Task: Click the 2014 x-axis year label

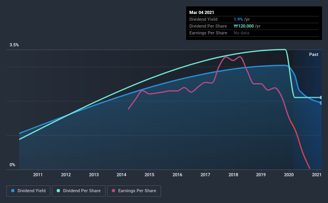Action: 121,175
